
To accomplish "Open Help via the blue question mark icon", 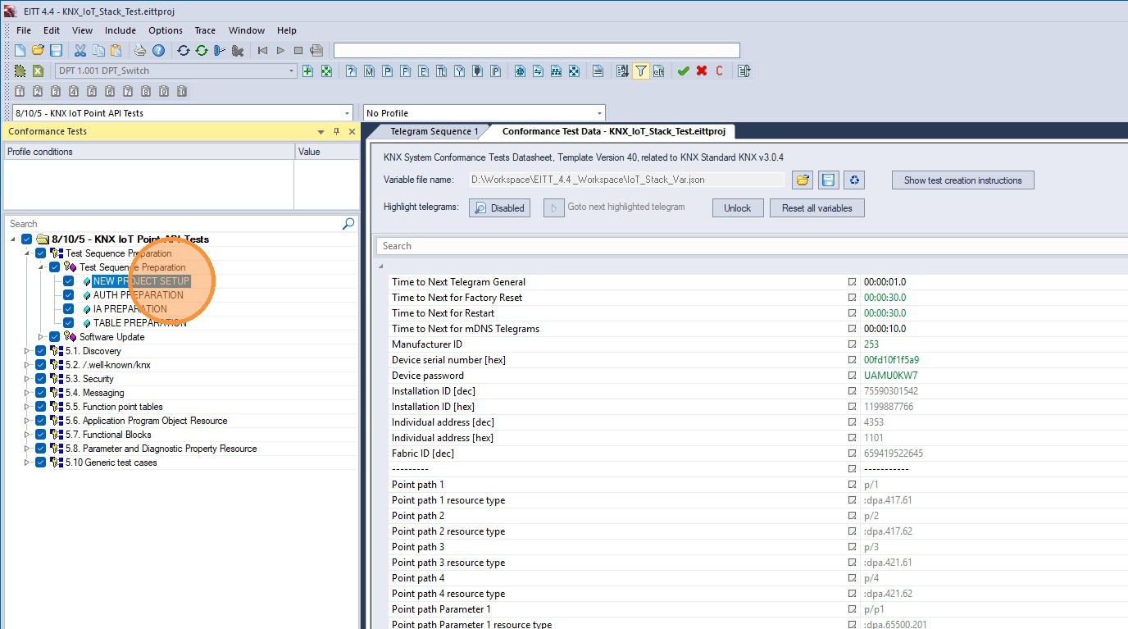I will pos(158,51).
